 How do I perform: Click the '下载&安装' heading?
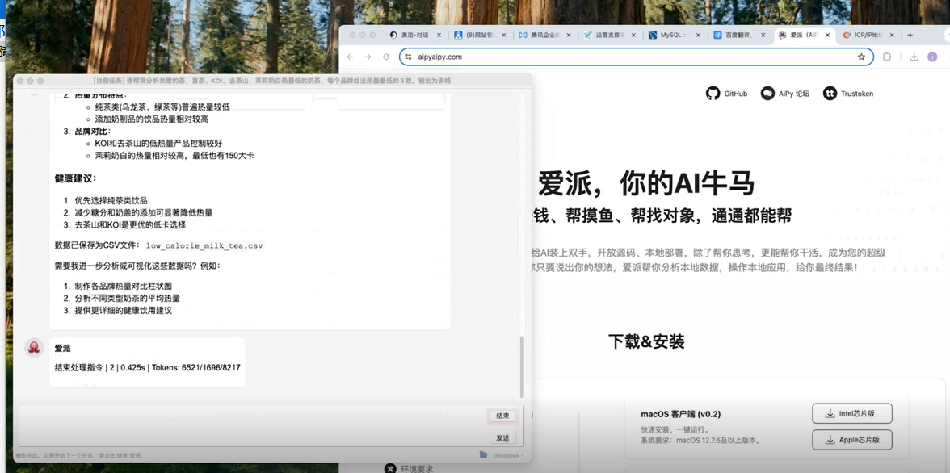coord(646,342)
